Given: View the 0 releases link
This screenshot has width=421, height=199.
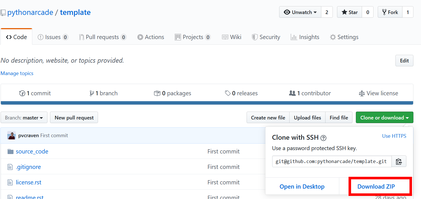Looking at the screenshot, I should 241,93.
